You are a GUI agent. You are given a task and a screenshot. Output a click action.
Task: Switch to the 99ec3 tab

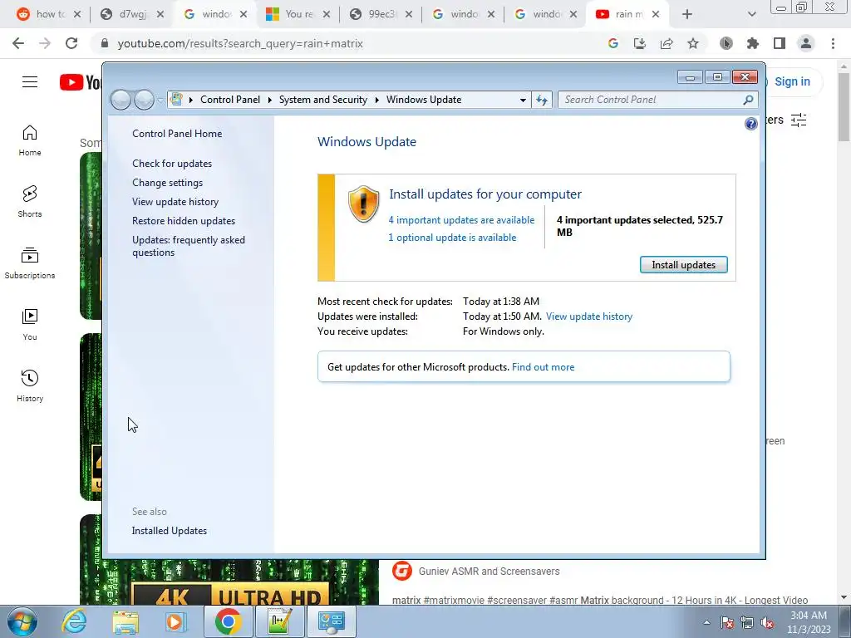coord(381,15)
